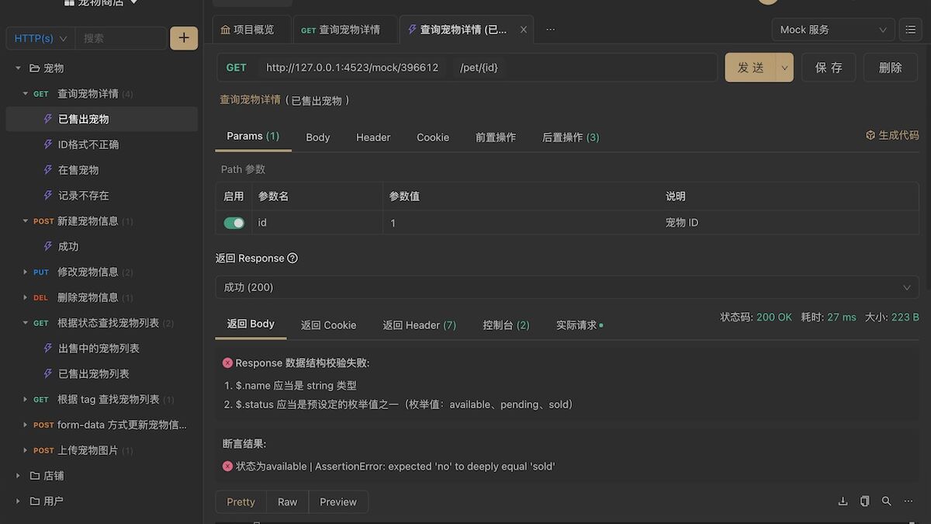The height and width of the screenshot is (524, 931).
Task: Copy the response body with copy icon
Action: click(x=864, y=501)
